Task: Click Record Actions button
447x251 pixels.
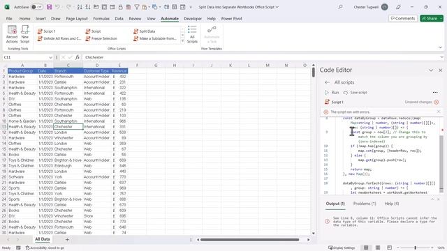Action: pos(12,34)
